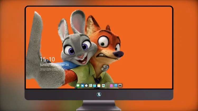
Task: Click the logo badge on monitor chin
Action: point(99,95)
